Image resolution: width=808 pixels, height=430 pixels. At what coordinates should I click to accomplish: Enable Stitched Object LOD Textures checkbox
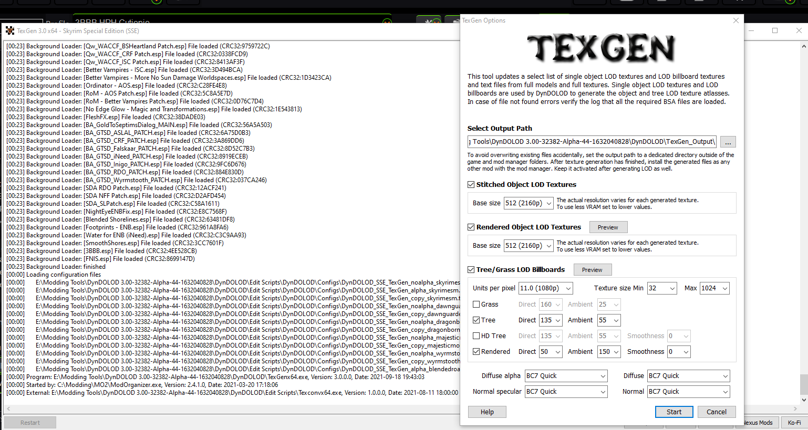coord(471,185)
